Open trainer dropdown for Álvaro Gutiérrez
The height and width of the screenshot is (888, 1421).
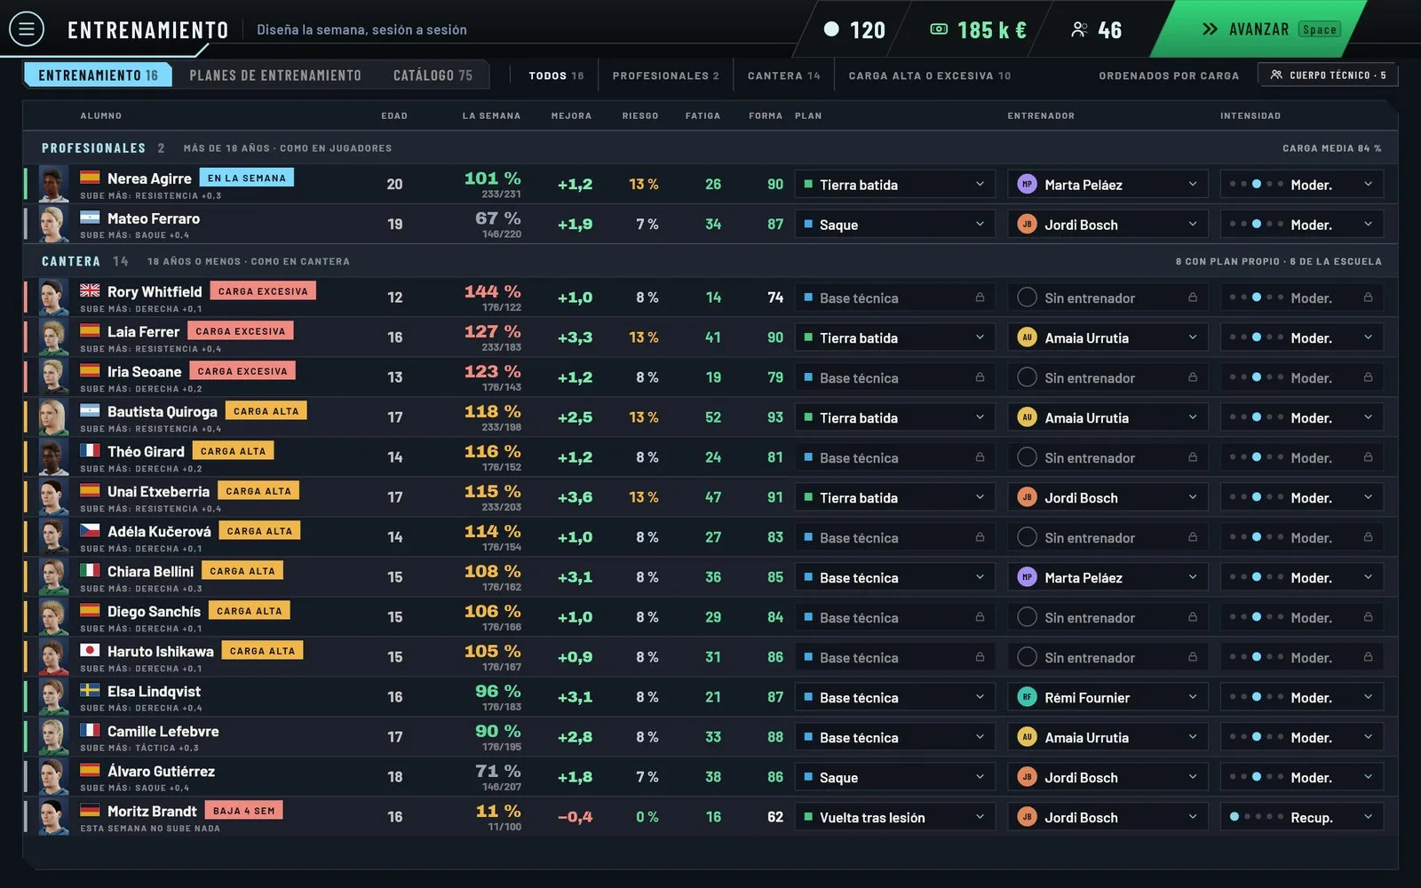[1107, 777]
